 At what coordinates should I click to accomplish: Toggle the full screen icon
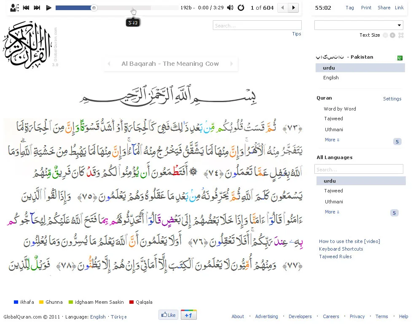pos(401,35)
